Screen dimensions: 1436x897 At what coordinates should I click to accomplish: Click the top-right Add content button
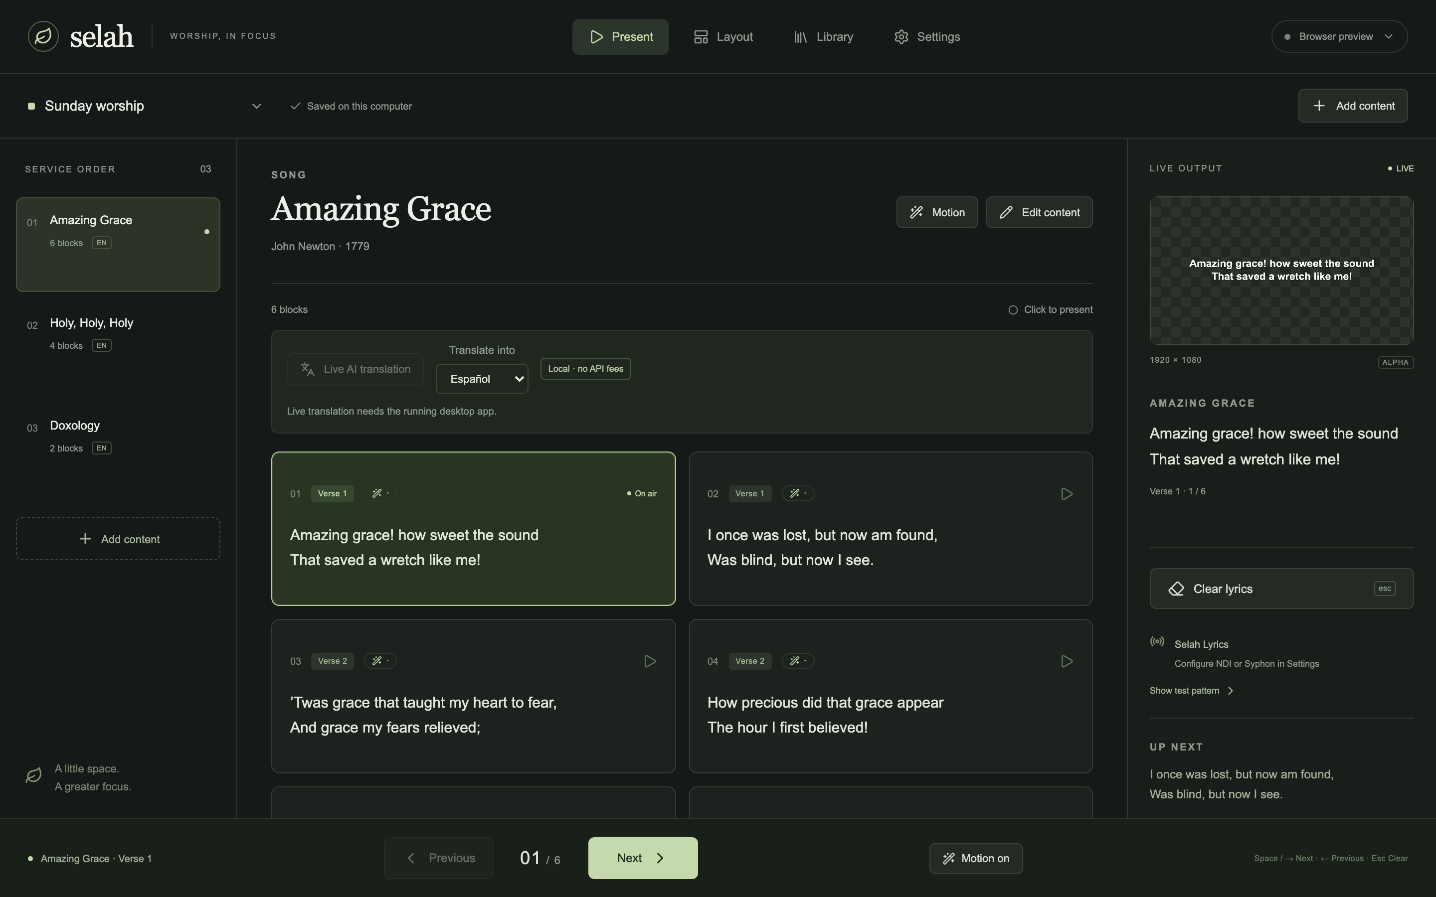[1352, 106]
